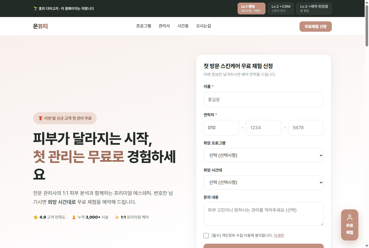Go to 오시는길 in navigation
369x248 pixels.
pos(204,26)
